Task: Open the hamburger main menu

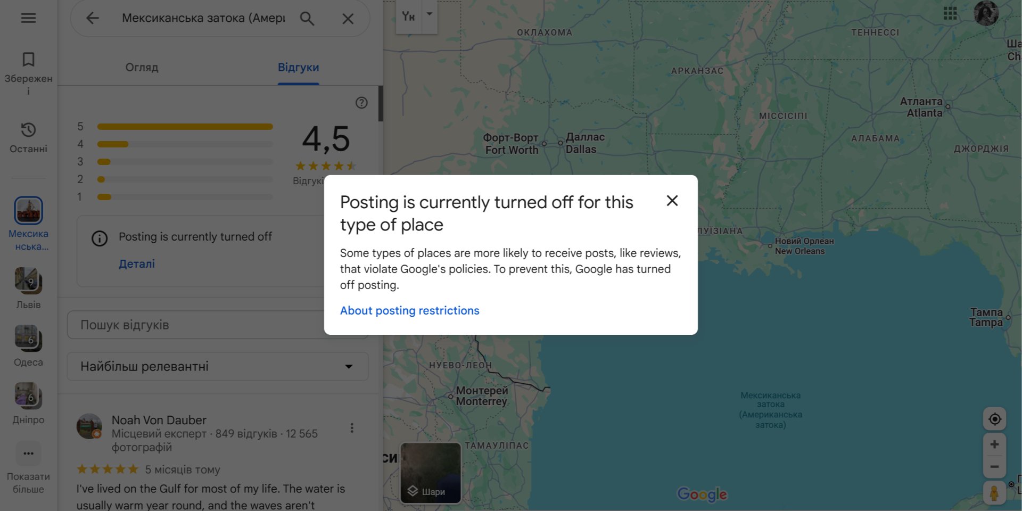Action: click(28, 18)
